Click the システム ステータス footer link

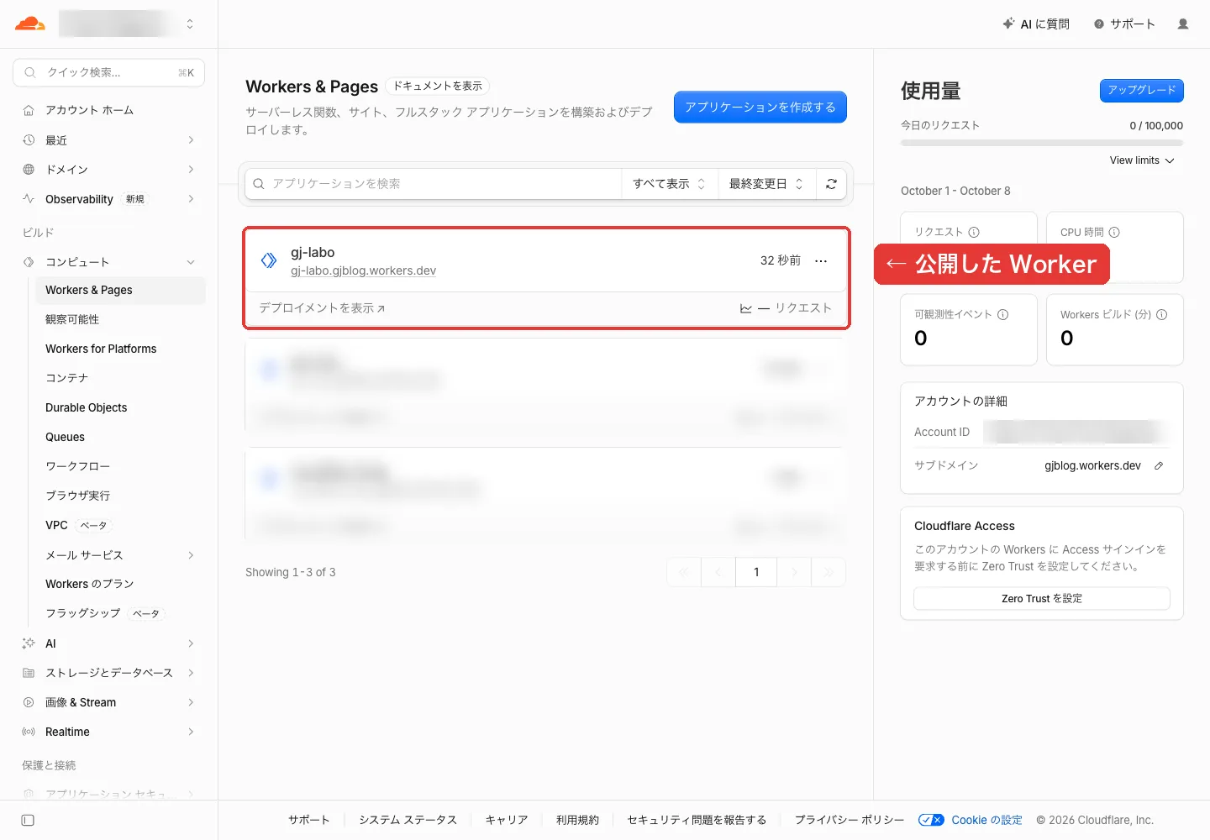point(408,820)
